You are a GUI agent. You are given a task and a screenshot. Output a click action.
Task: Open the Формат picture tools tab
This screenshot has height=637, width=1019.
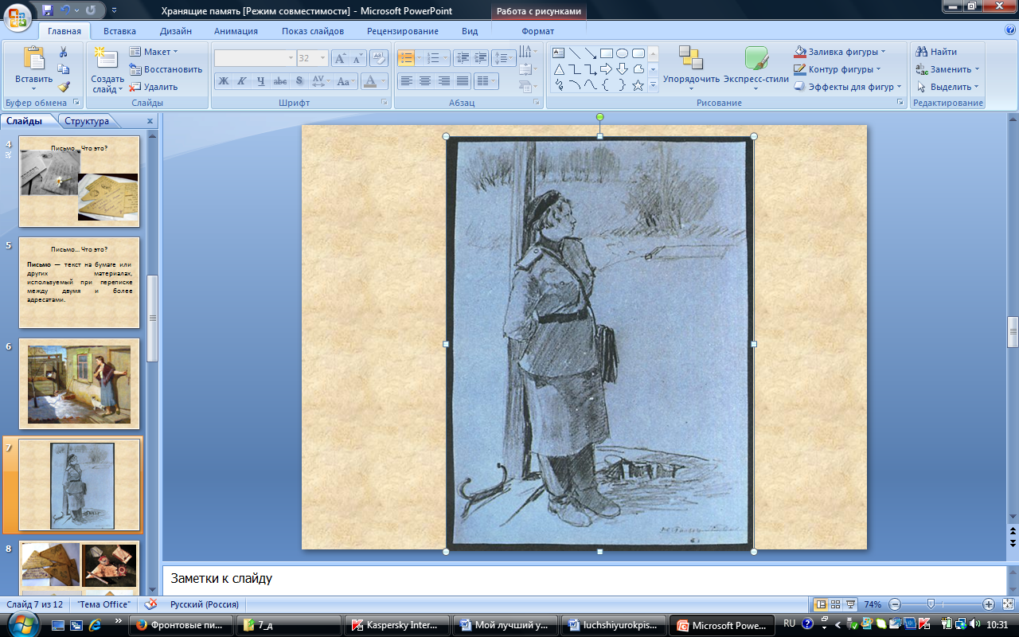click(537, 31)
